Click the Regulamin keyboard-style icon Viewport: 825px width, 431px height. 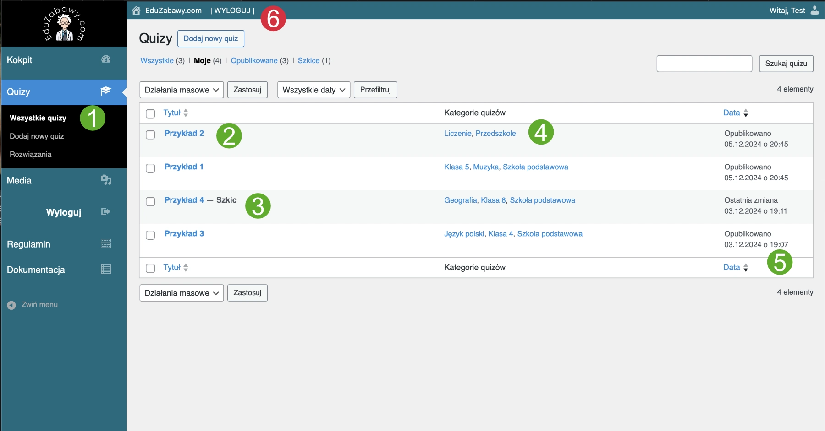(x=106, y=243)
